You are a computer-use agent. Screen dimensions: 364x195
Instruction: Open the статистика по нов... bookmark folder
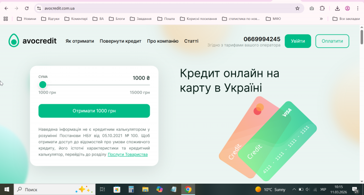coord(241,19)
